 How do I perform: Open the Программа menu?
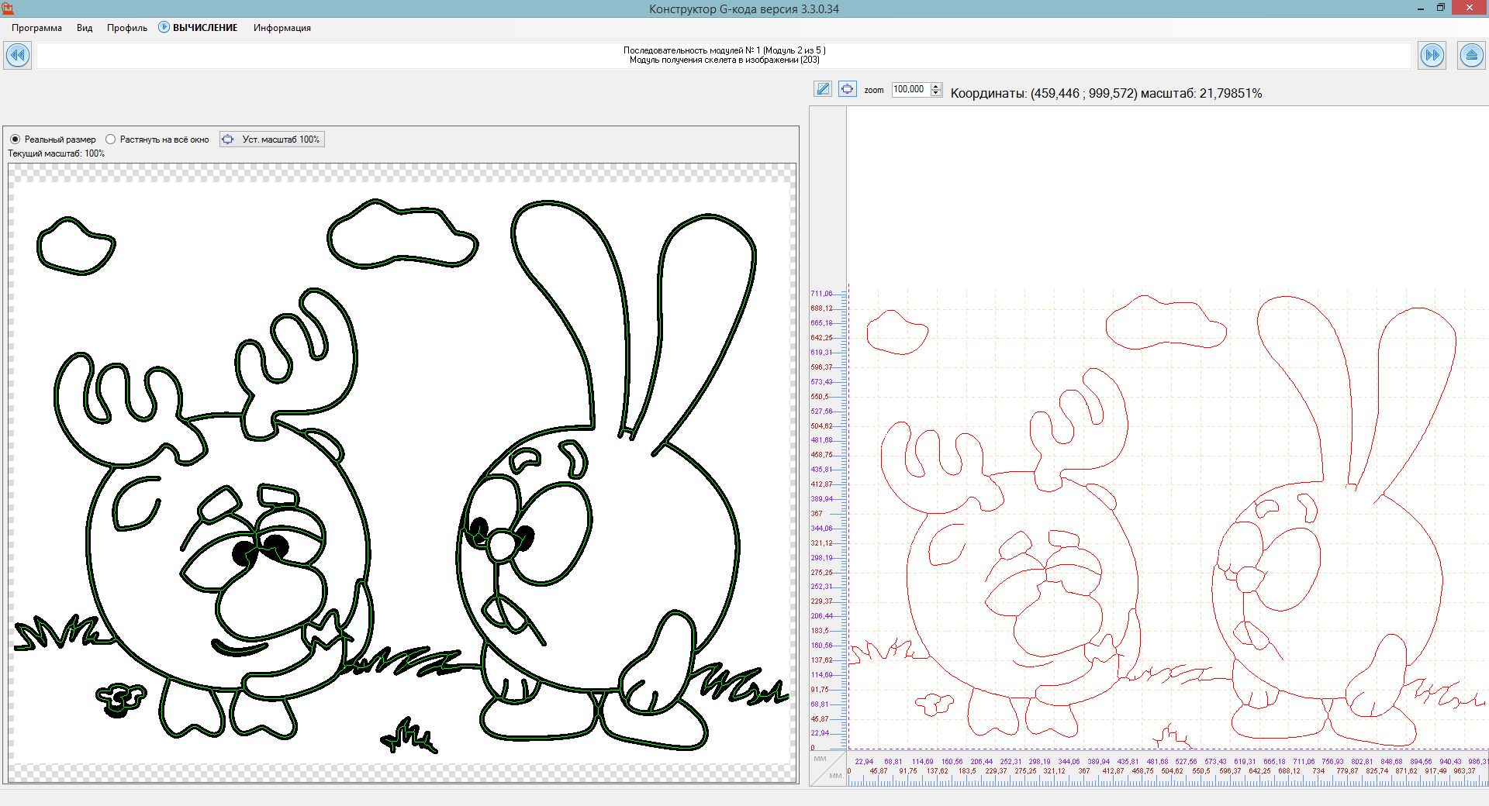point(36,28)
